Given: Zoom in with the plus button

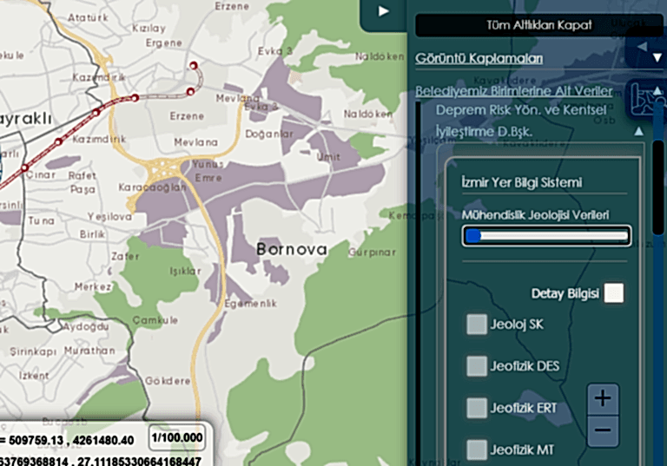Looking at the screenshot, I should 603,399.
